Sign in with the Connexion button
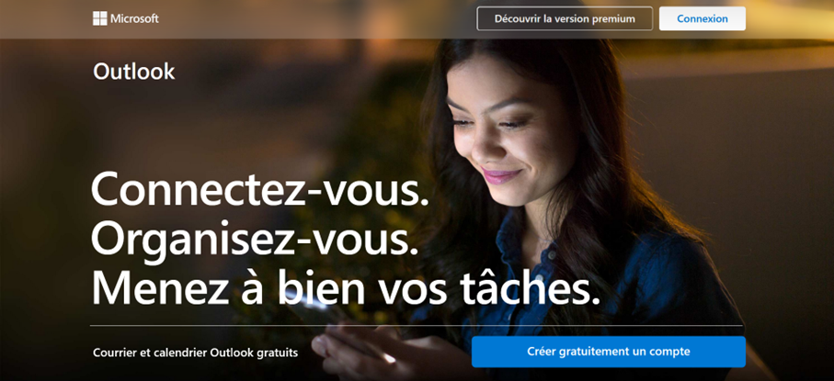The width and height of the screenshot is (834, 381). (703, 18)
